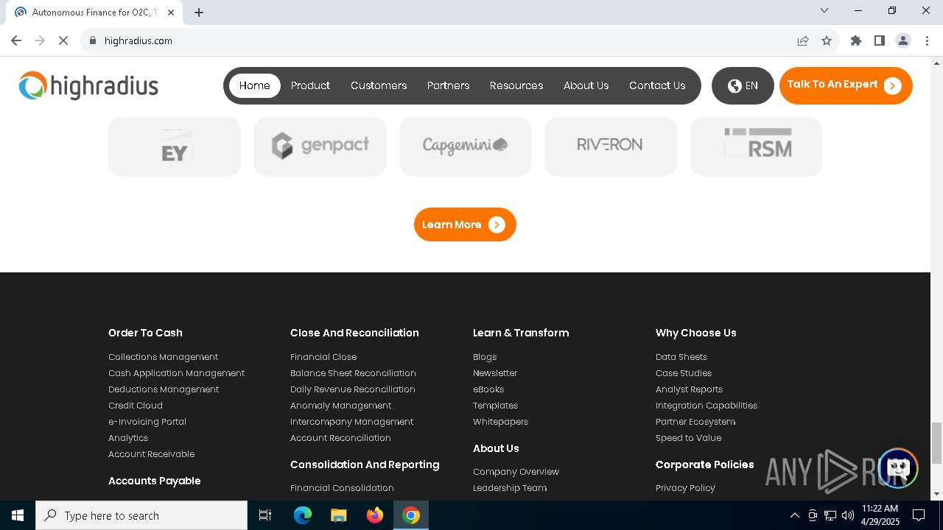Click the globe language icon
This screenshot has width=943, height=530.
click(735, 86)
